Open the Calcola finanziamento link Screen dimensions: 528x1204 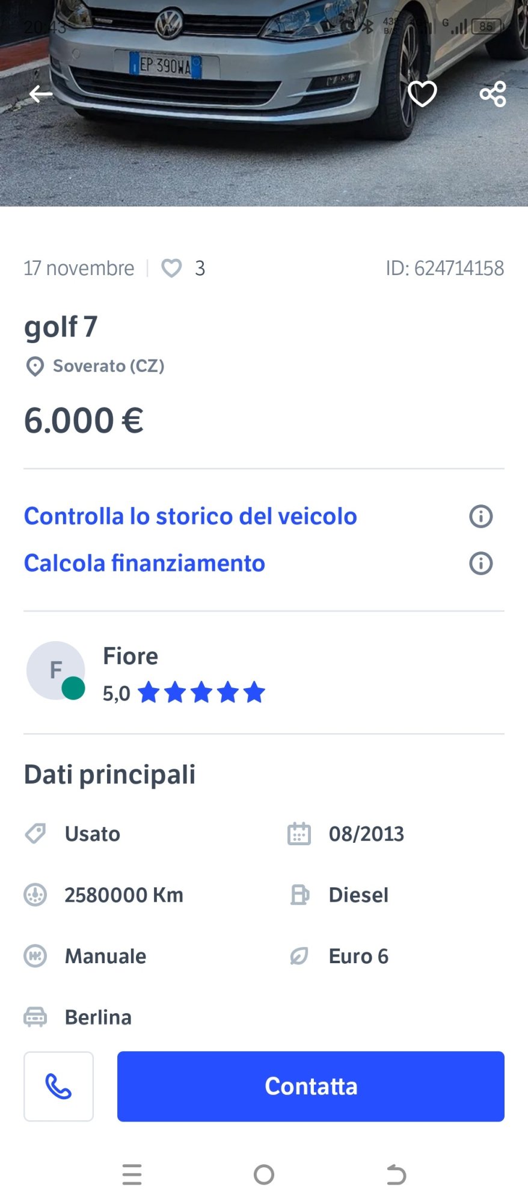pyautogui.click(x=144, y=563)
